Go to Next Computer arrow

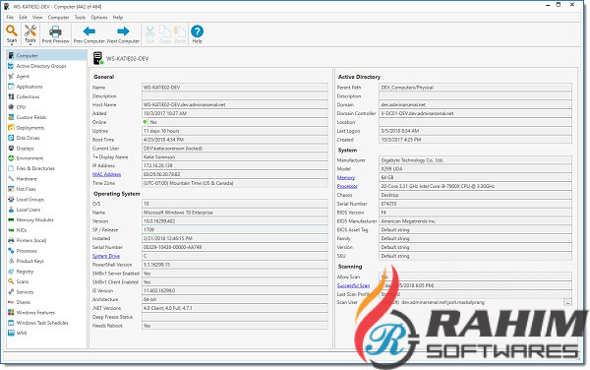coord(123,31)
